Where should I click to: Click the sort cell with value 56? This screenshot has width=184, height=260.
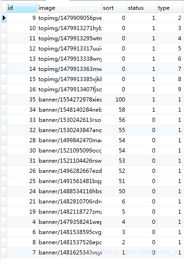pyautogui.click(x=114, y=120)
